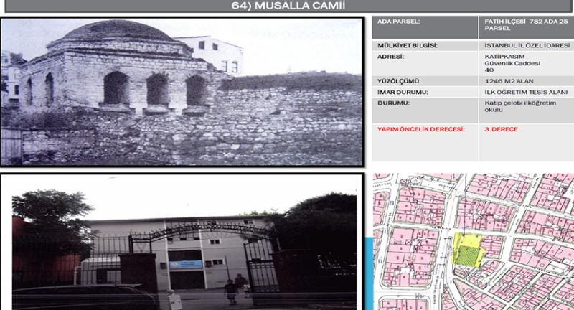Open the parcel map image
Viewport: 574px width, 310px height.
(x=474, y=241)
